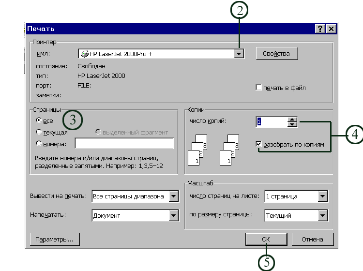Enable the печать в файл checkbox
The image size is (363, 271).
click(x=258, y=88)
